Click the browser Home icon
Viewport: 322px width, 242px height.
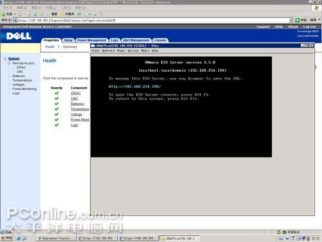(41, 14)
